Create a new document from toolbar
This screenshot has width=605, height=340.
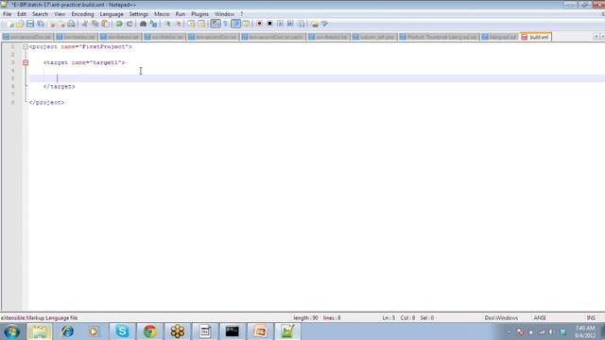click(x=10, y=24)
